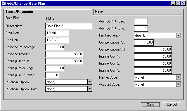
Task: Click the Cancel button
Action: (172, 105)
